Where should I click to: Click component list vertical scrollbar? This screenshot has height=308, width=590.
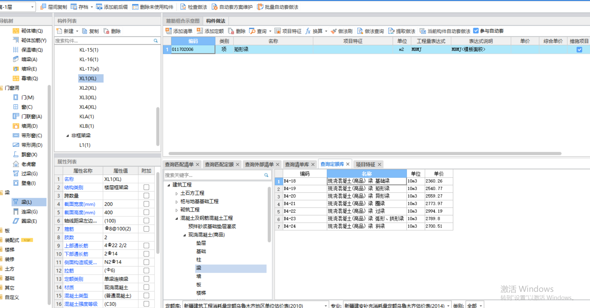click(158, 126)
